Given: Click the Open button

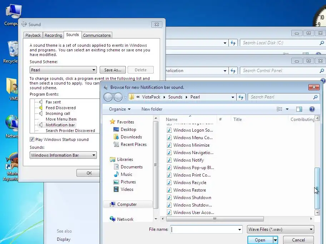Looking at the screenshot, I should click(x=260, y=240).
